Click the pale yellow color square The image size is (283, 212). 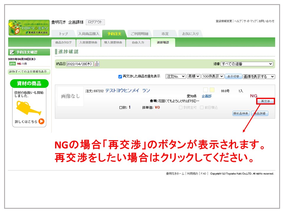click(212, 90)
